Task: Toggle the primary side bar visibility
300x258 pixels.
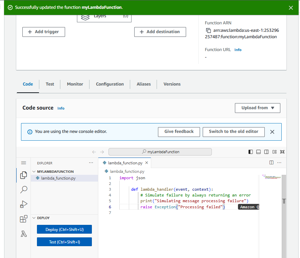Action: click(250, 151)
